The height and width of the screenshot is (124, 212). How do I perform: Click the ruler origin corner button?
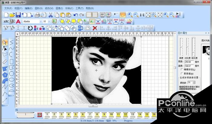pos(17,34)
